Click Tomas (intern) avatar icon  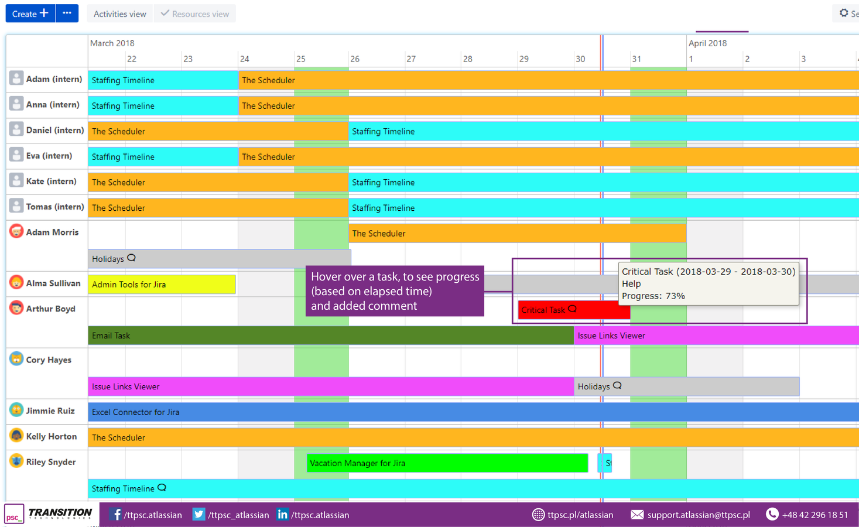point(16,206)
